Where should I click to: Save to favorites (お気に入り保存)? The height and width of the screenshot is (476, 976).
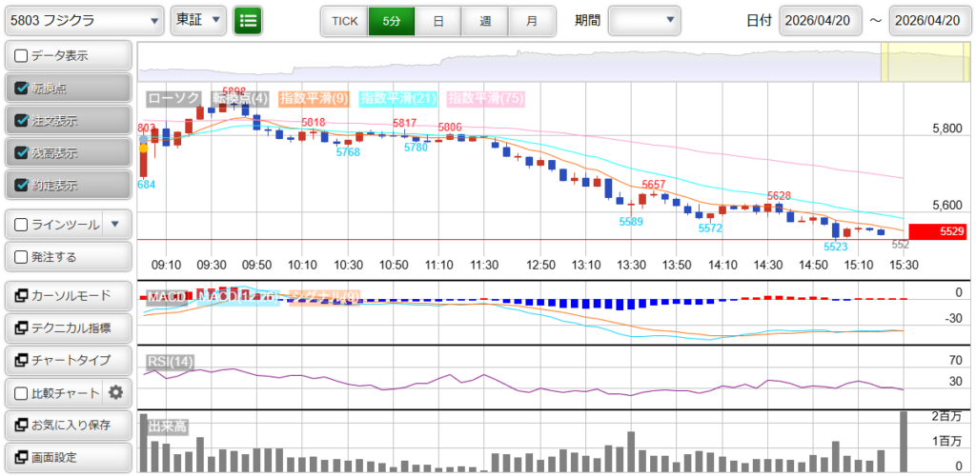pos(68,425)
